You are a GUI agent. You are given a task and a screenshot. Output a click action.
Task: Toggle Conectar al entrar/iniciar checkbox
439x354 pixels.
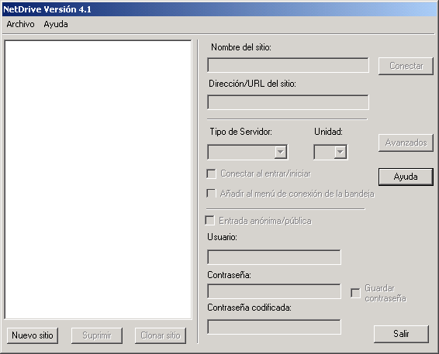coord(212,174)
